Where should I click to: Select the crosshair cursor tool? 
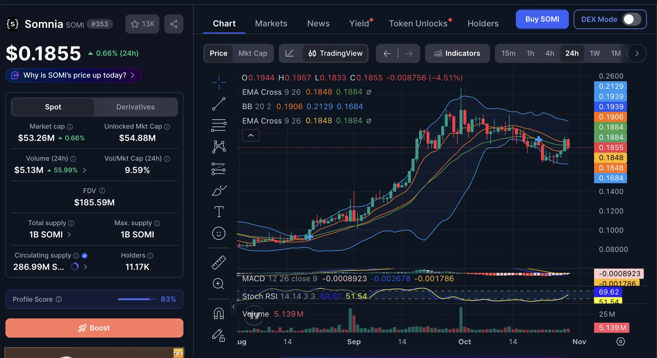click(x=219, y=82)
